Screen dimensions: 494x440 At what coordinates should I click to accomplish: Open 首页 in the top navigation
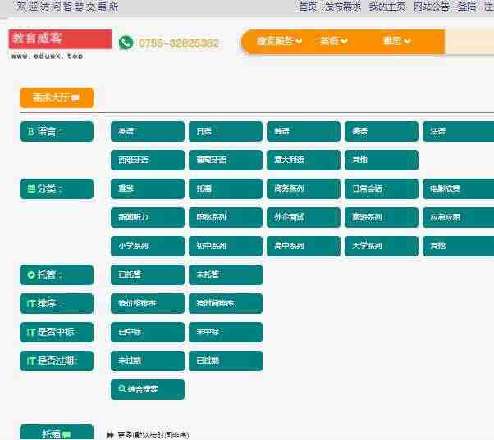coord(308,7)
